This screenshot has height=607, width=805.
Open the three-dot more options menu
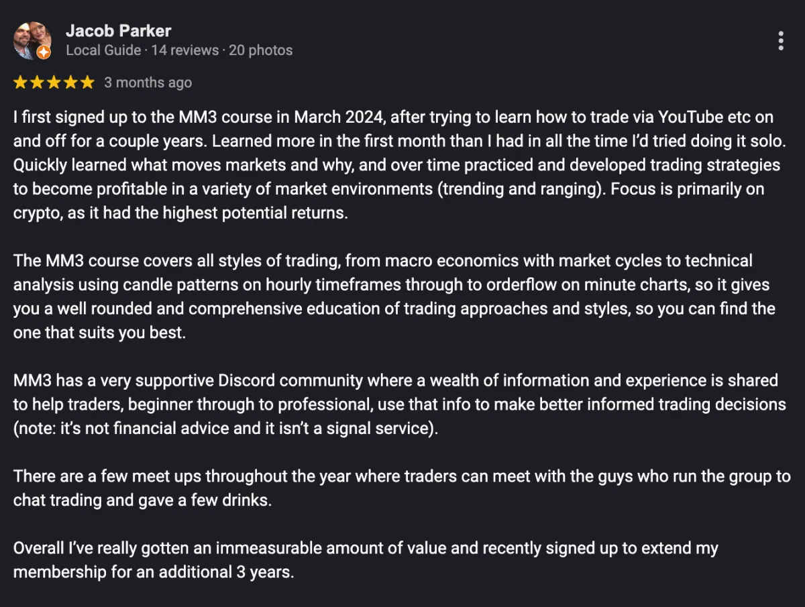781,41
